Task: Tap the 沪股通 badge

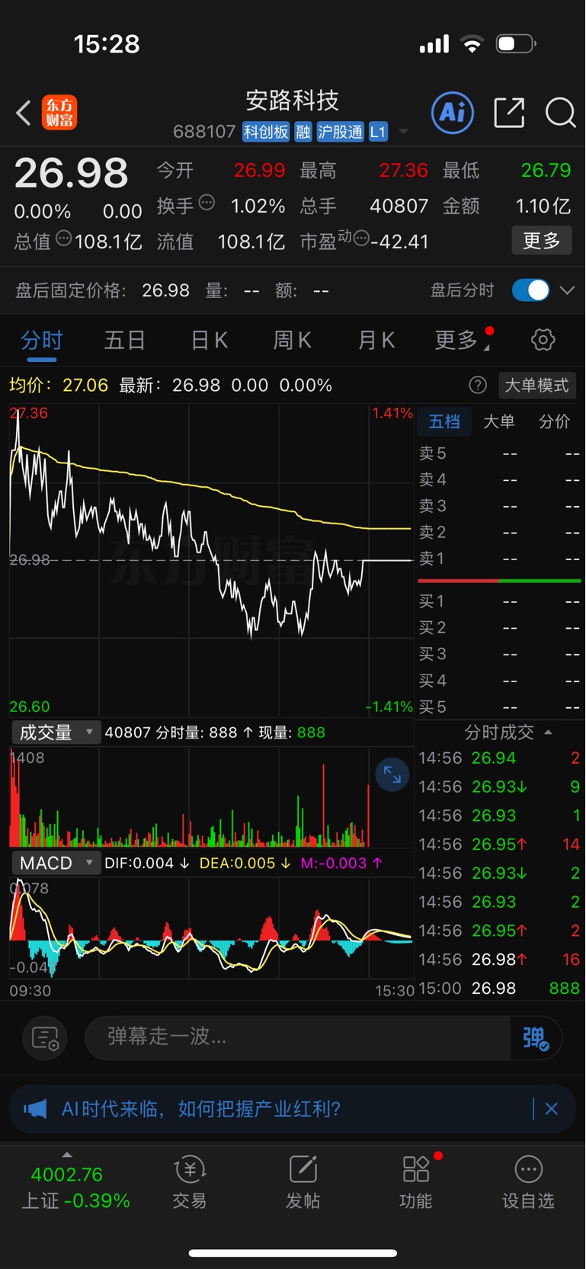Action: [340, 132]
